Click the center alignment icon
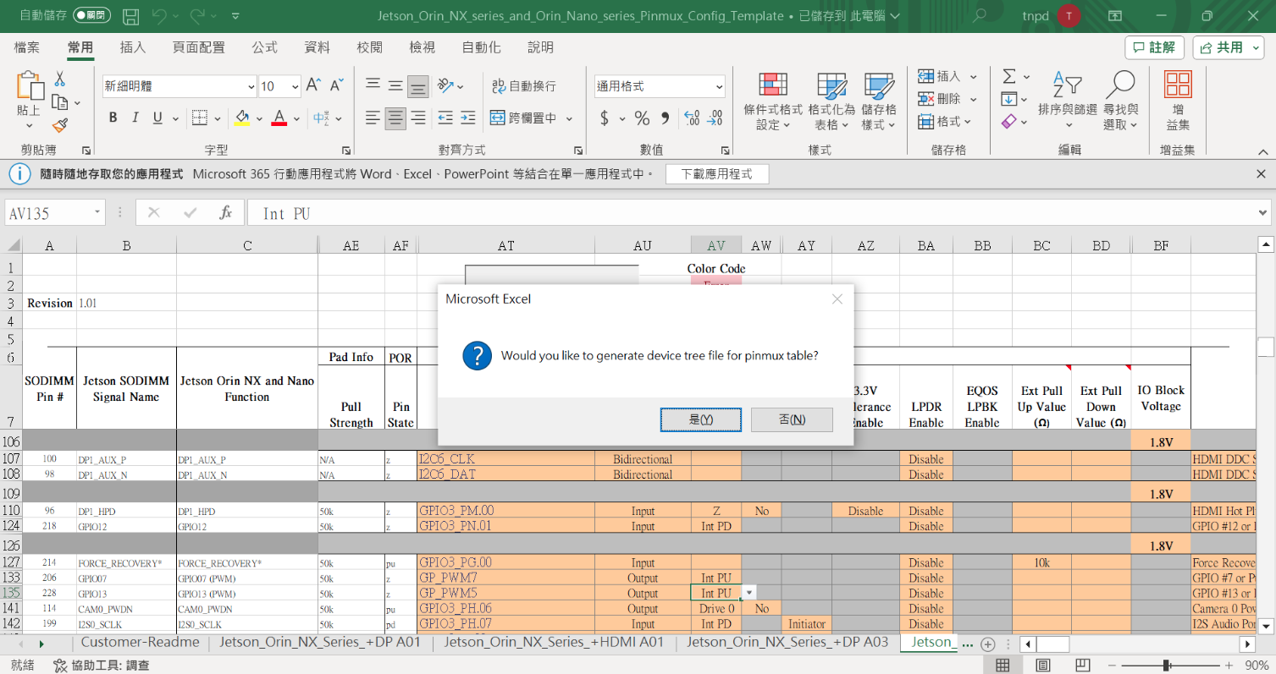The width and height of the screenshot is (1276, 674). click(x=395, y=118)
